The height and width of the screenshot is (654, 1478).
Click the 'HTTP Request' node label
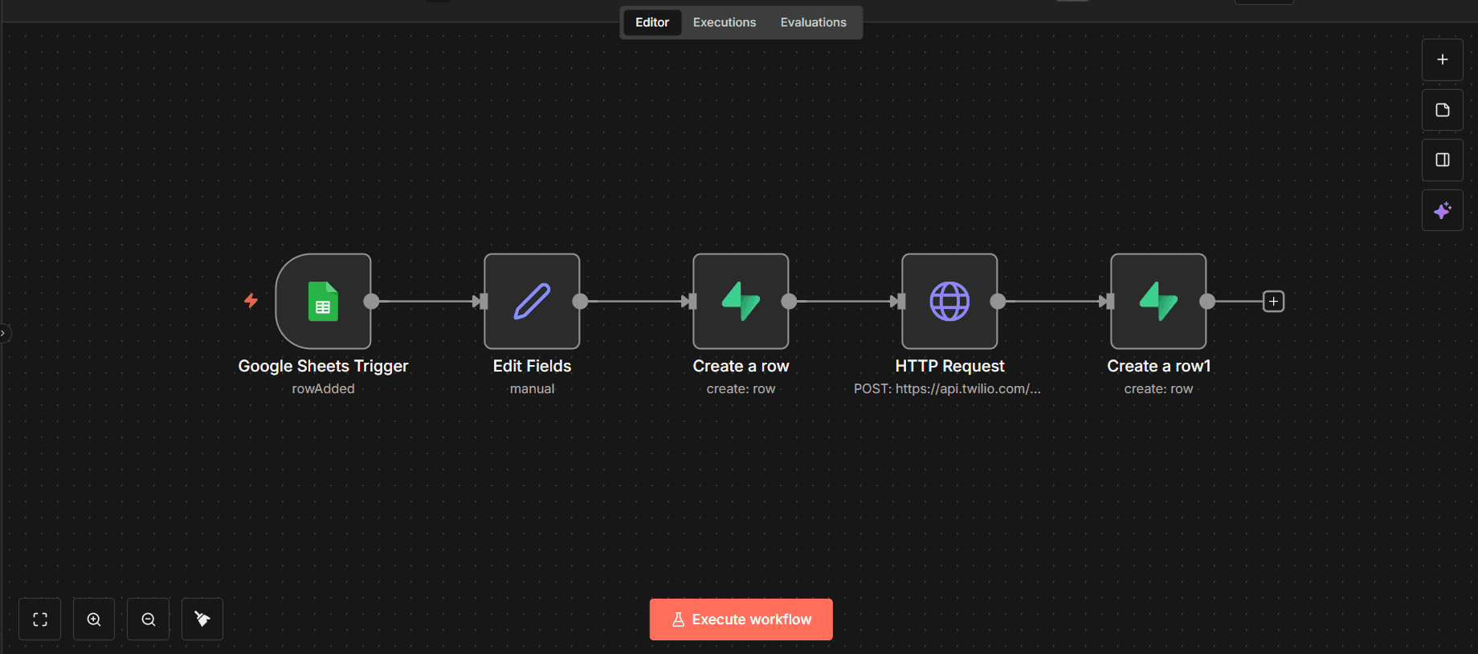(949, 366)
